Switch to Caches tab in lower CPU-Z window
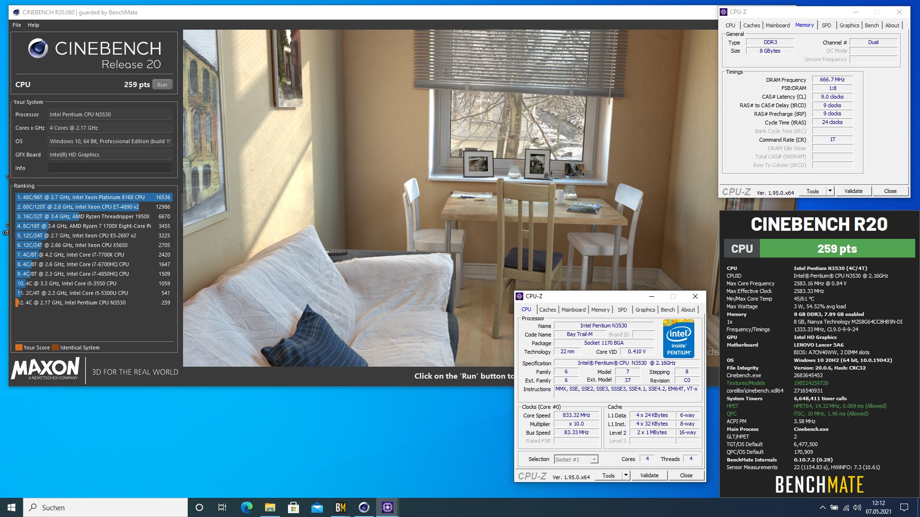Viewport: 920px width, 517px height. click(547, 310)
